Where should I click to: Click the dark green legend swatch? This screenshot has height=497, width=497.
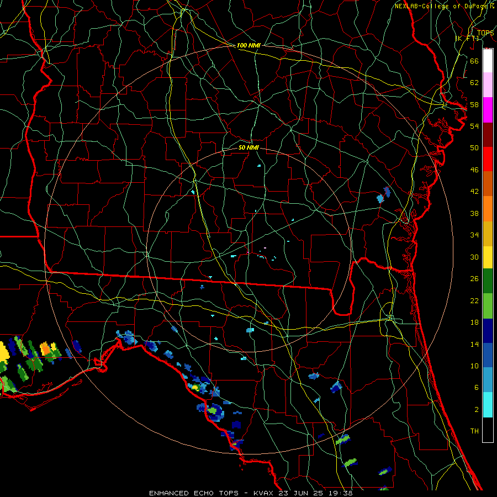(488, 281)
